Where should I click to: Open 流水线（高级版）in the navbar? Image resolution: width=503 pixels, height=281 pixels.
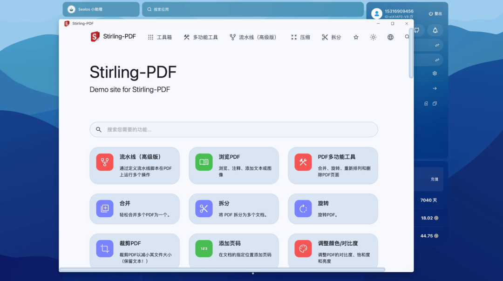(x=253, y=37)
